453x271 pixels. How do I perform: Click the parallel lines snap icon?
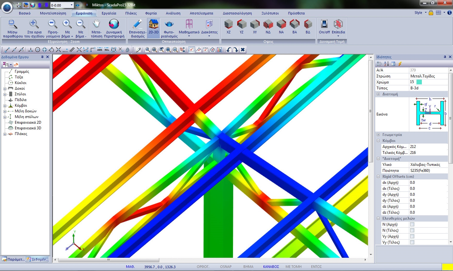coord(72,50)
